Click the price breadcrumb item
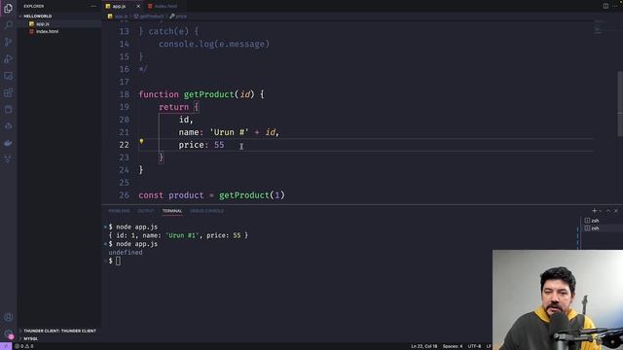The height and width of the screenshot is (350, 623). tap(178, 17)
